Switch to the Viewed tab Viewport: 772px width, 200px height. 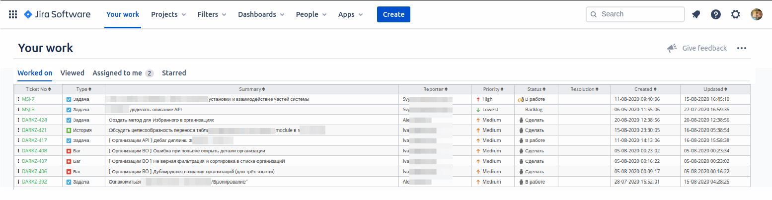coord(73,73)
